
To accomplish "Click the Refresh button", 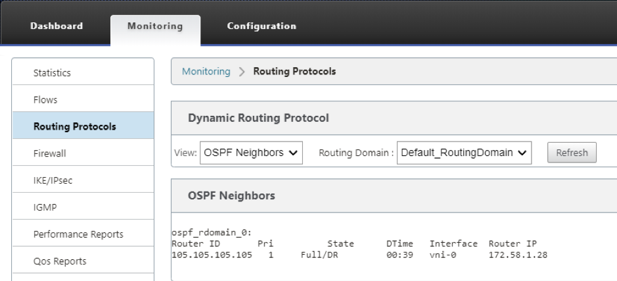I will [572, 153].
